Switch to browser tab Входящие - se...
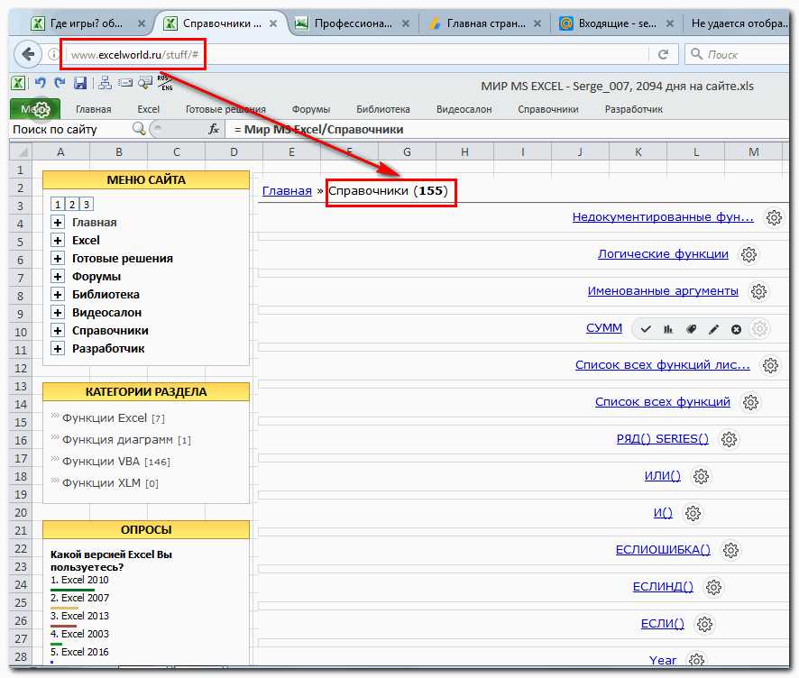Image resolution: width=799 pixels, height=678 pixels. pos(617,23)
